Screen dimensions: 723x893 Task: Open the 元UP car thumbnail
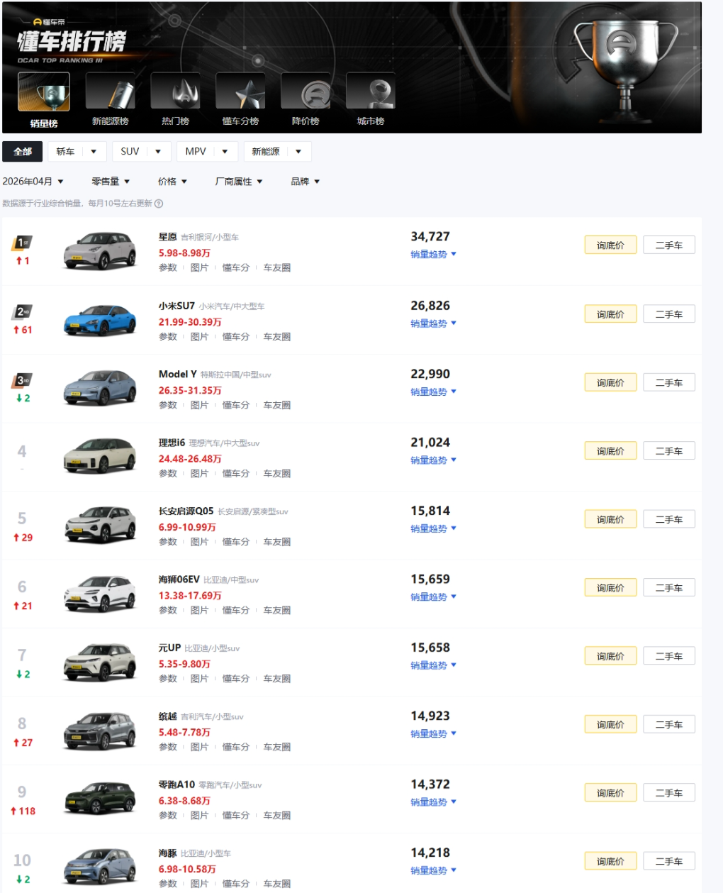click(x=100, y=662)
